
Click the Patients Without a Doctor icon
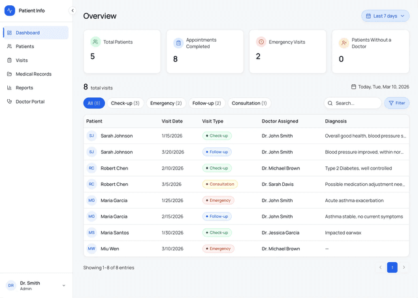tap(344, 43)
